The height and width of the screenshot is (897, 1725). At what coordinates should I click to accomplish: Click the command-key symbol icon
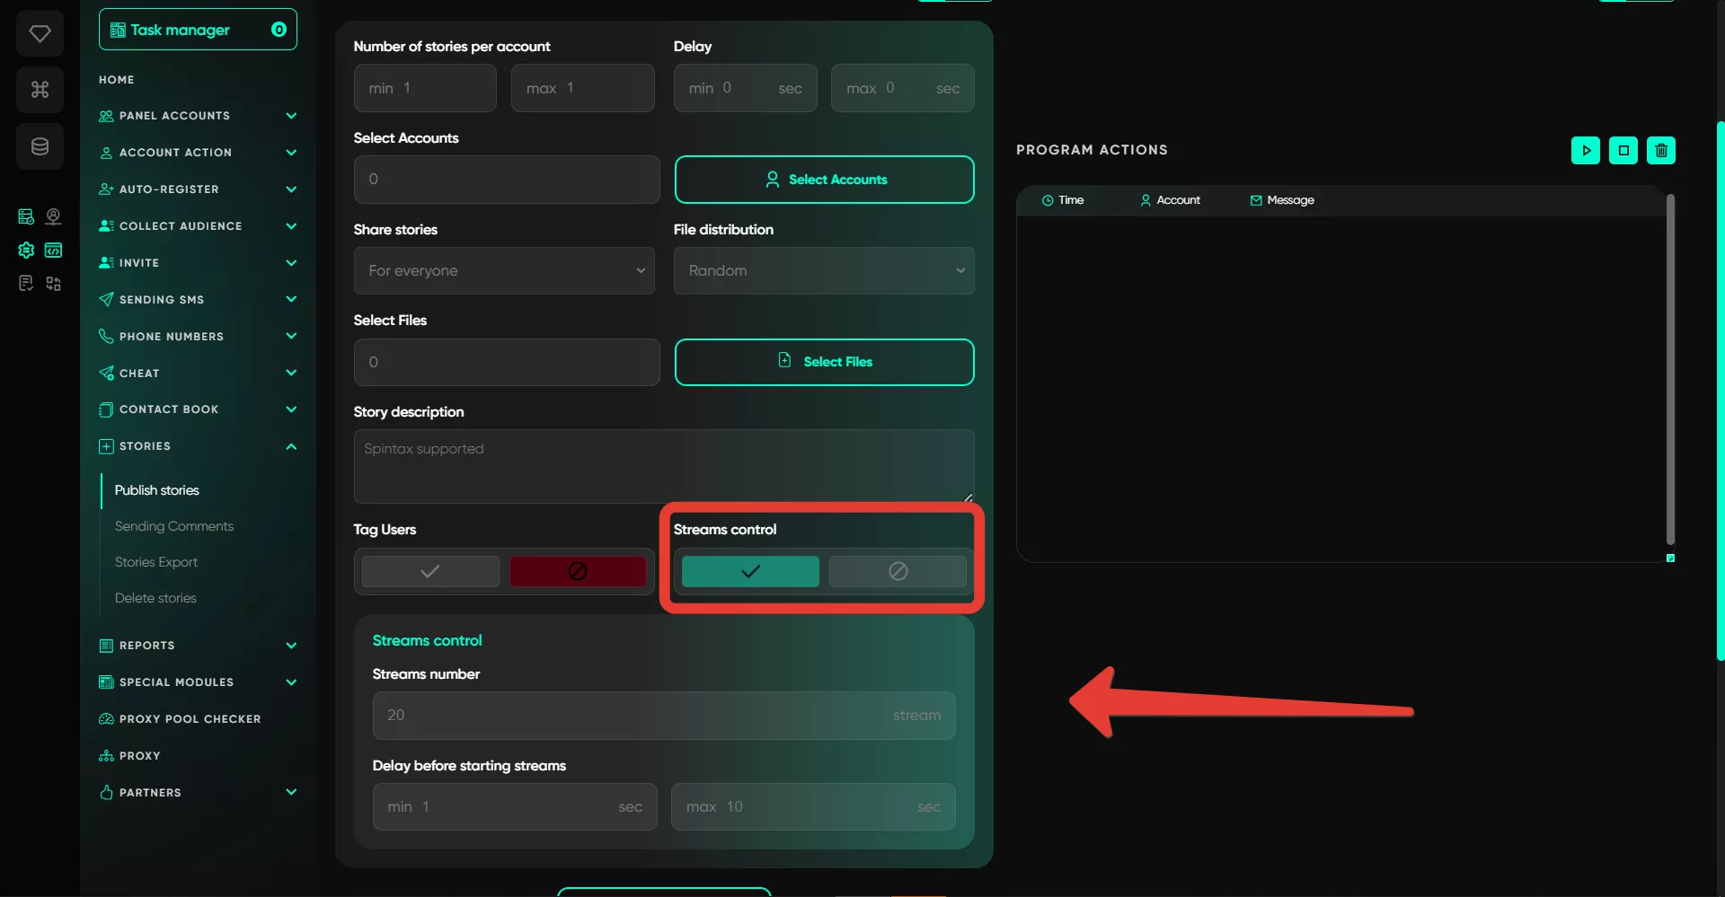pyautogui.click(x=40, y=90)
